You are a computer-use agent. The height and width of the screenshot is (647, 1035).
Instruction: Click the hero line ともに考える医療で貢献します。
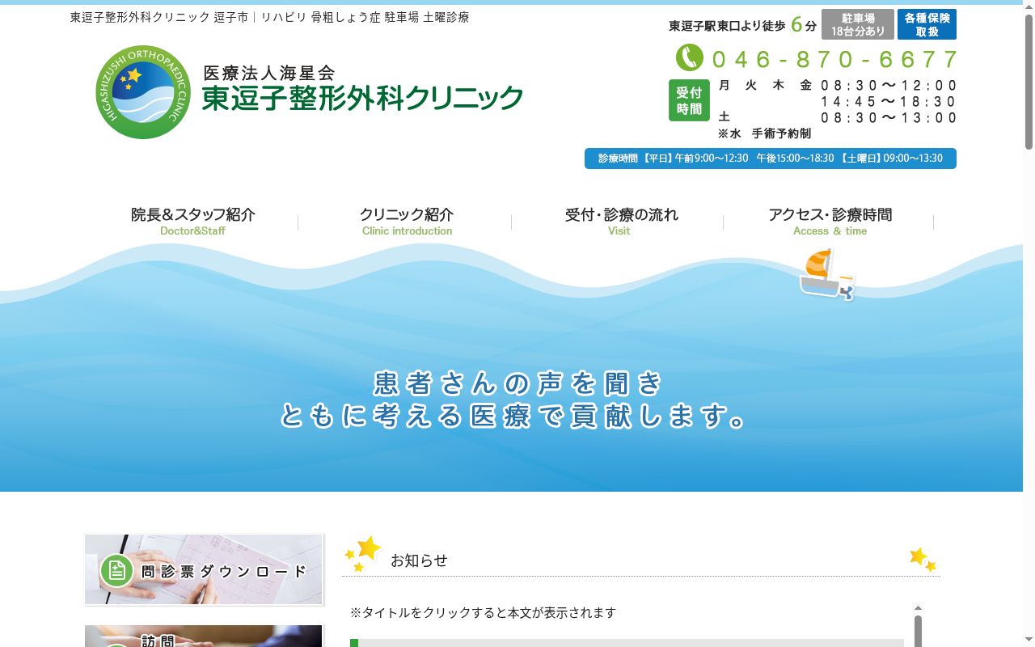[514, 416]
